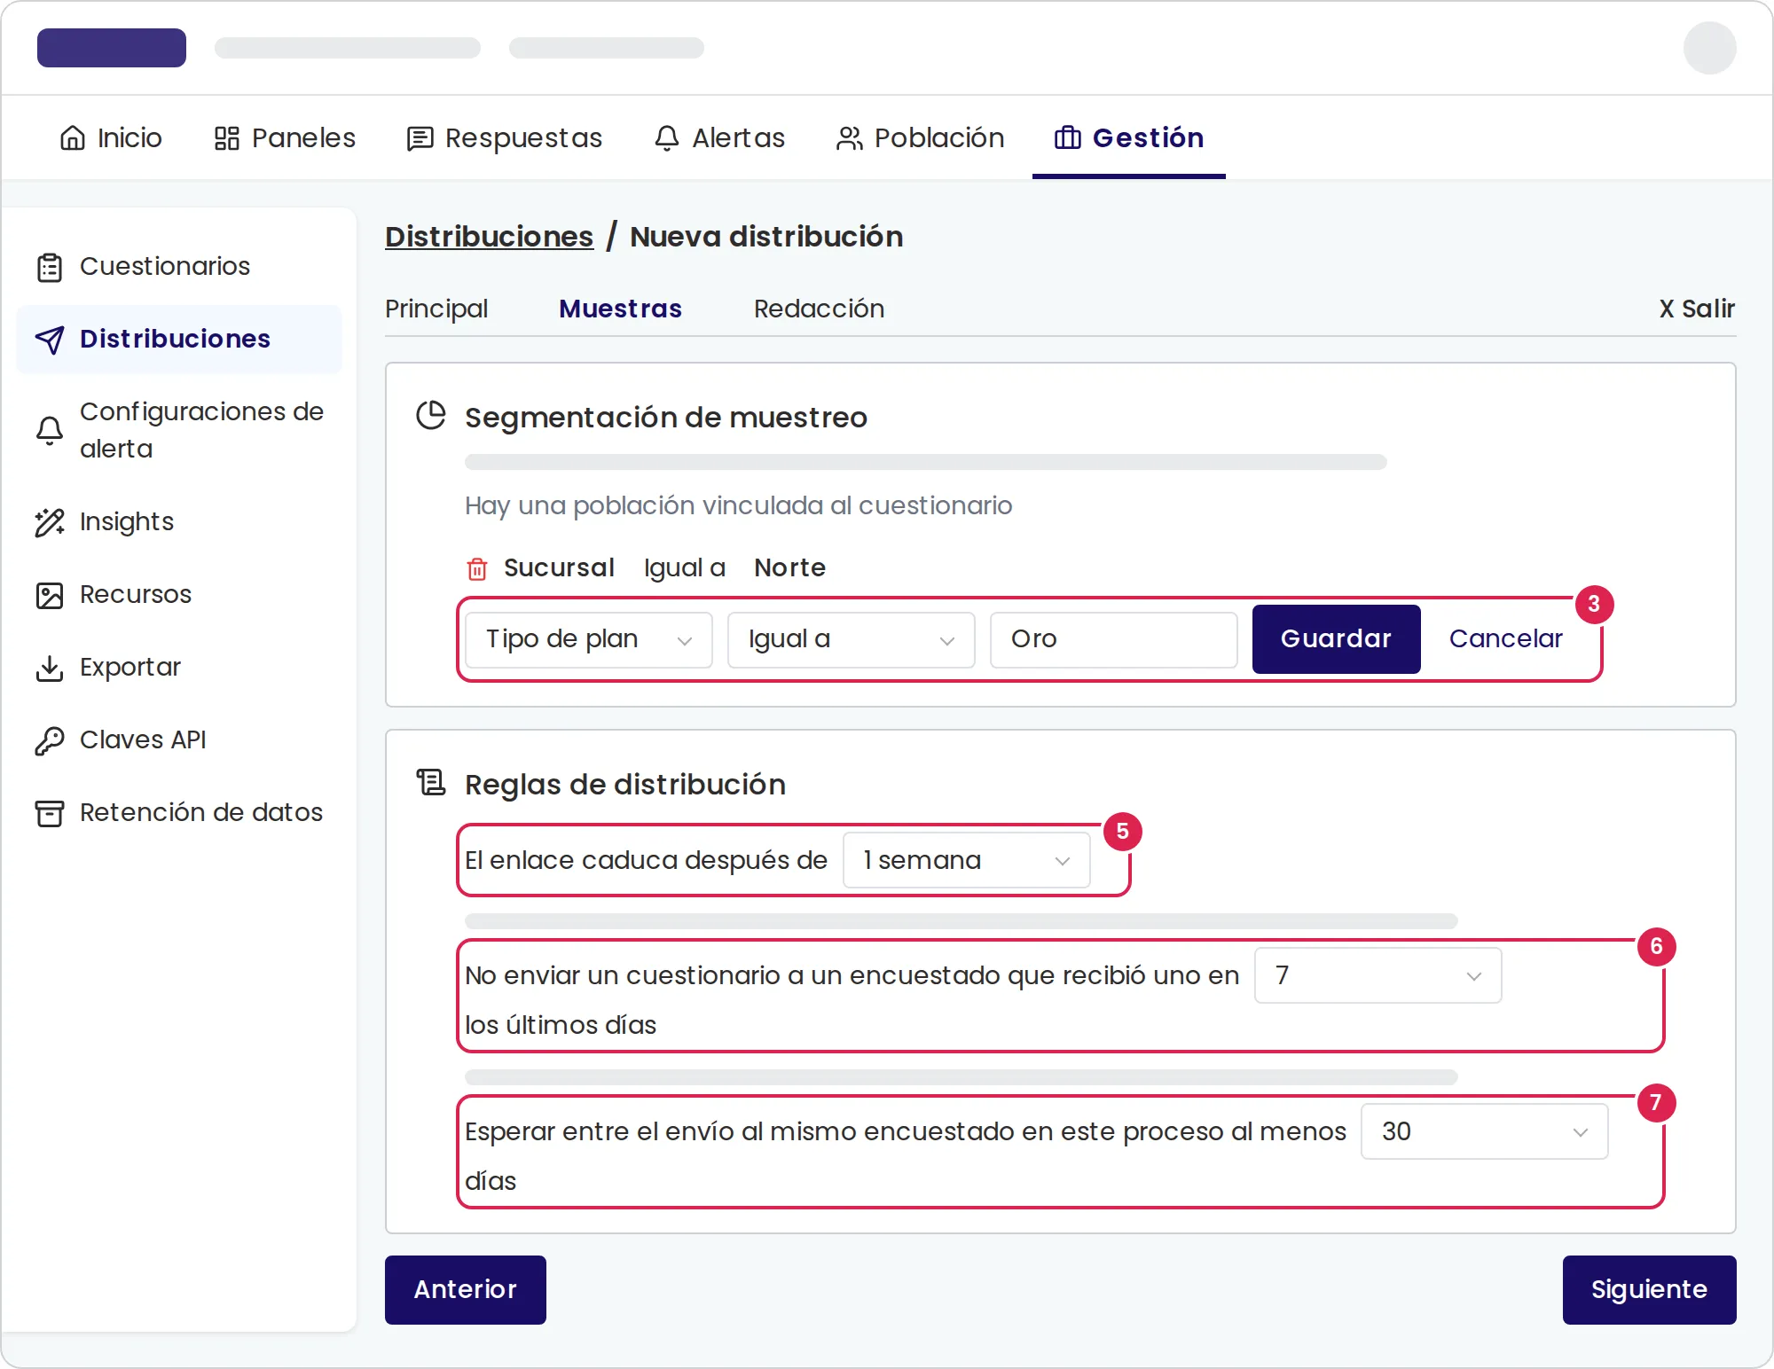Go to the Redacción tab
The height and width of the screenshot is (1369, 1774).
[820, 309]
